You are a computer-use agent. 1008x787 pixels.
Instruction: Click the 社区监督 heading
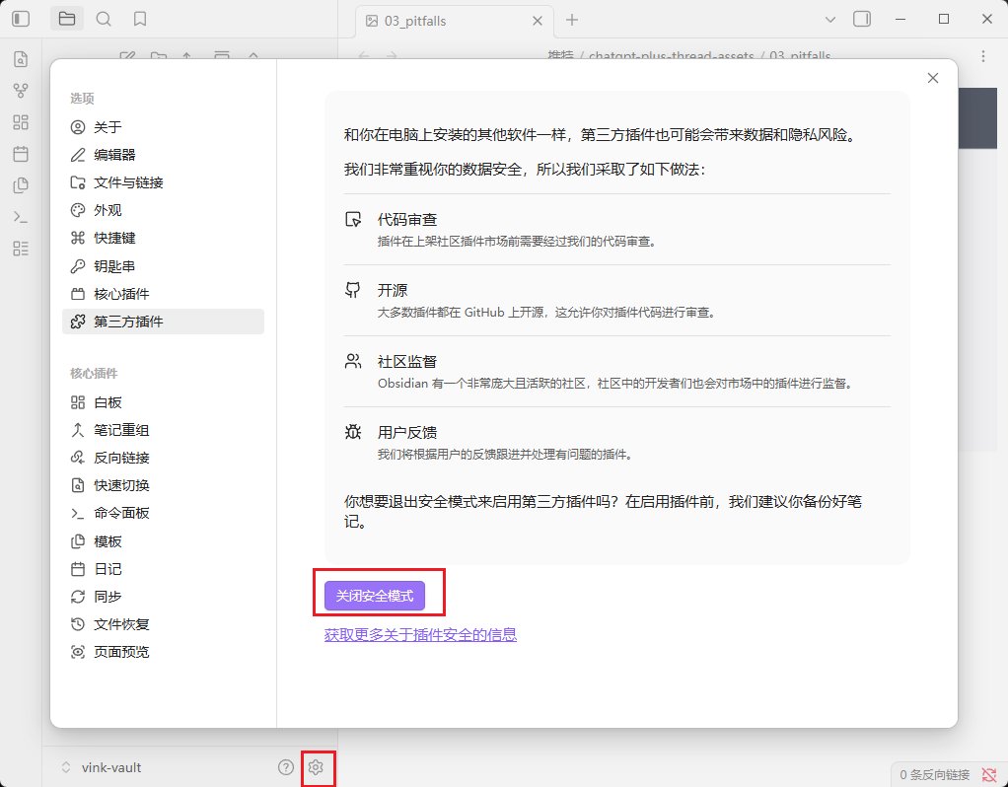407,362
